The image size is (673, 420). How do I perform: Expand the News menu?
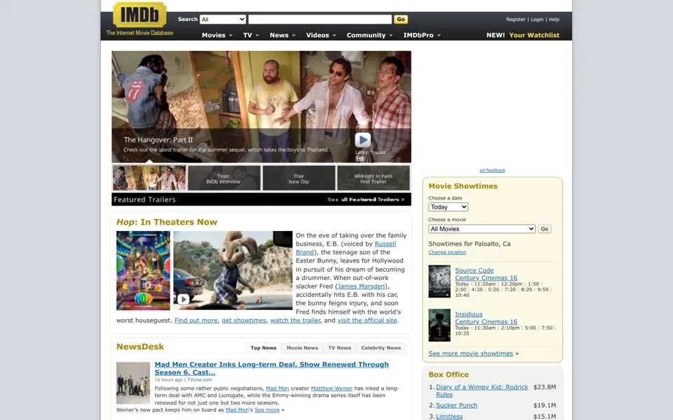(283, 35)
